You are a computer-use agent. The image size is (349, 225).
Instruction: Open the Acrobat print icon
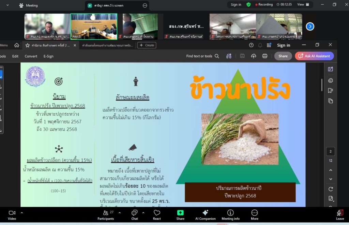click(x=264, y=56)
